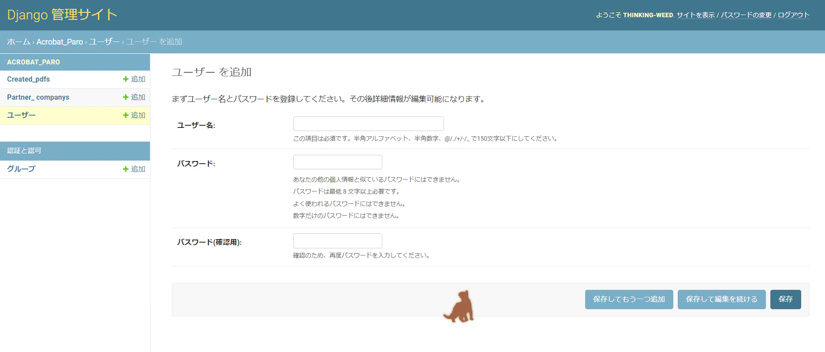Click the plus icon in ユーザー sidebar row
825x352 pixels.
(126, 115)
